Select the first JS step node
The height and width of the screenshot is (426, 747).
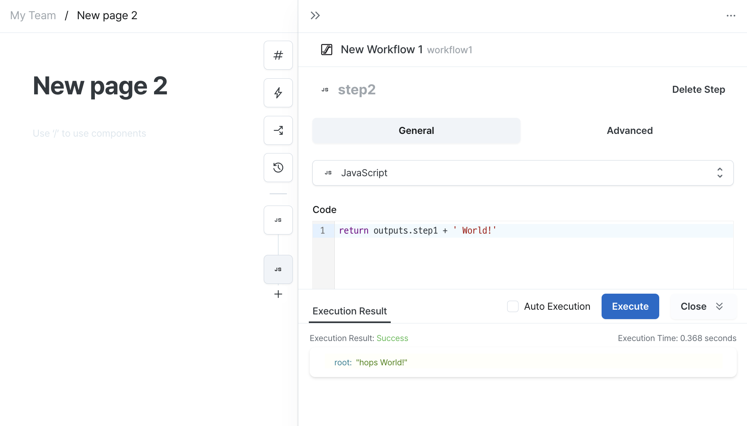point(278,220)
